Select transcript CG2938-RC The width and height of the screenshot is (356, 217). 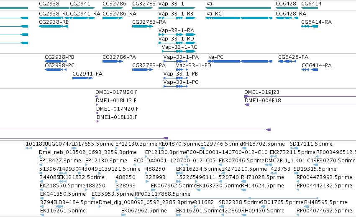click(54, 14)
